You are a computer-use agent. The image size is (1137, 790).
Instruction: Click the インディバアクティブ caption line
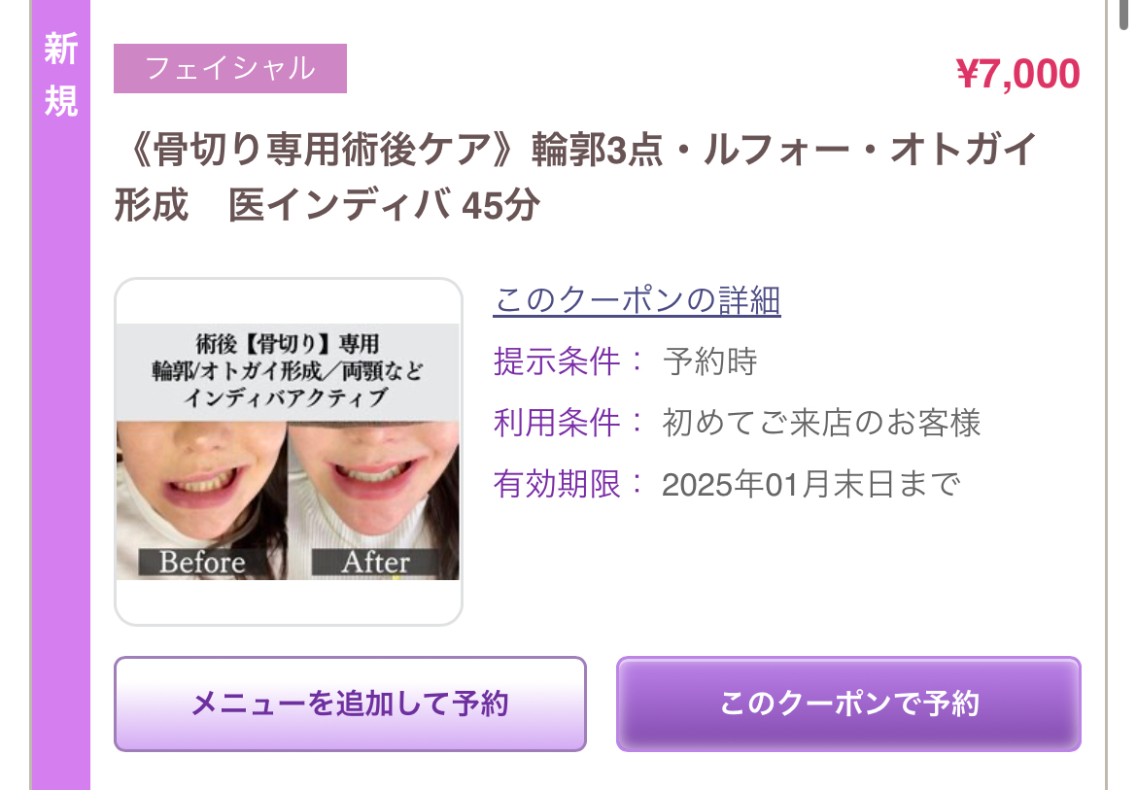click(287, 397)
